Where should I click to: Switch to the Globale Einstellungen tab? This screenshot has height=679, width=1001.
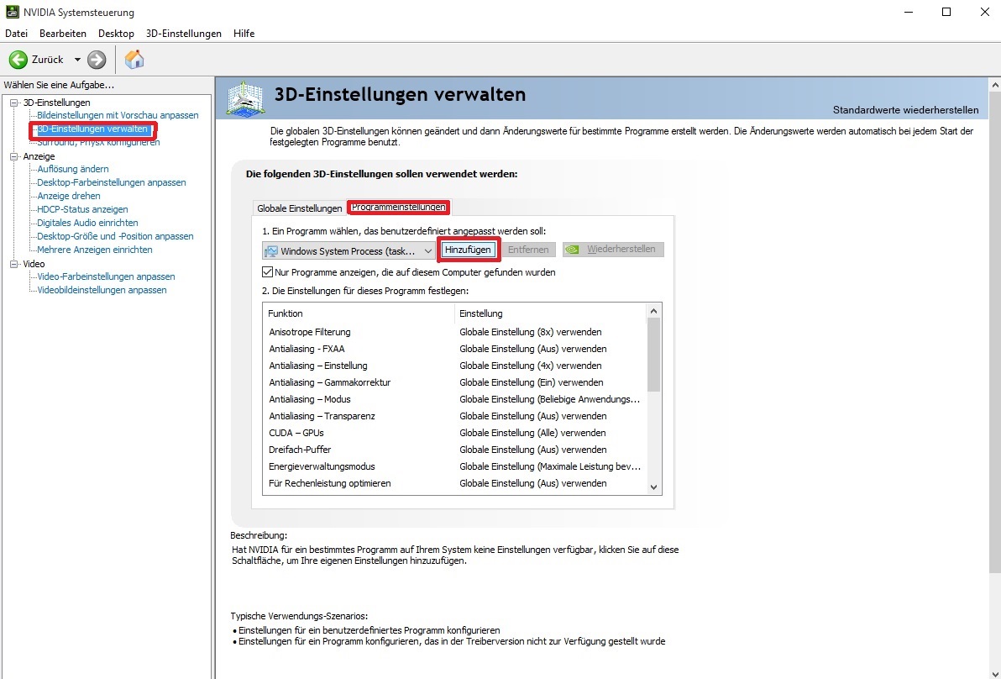pos(299,208)
